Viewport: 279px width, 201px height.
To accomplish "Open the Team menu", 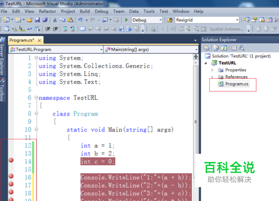I will (119, 11).
